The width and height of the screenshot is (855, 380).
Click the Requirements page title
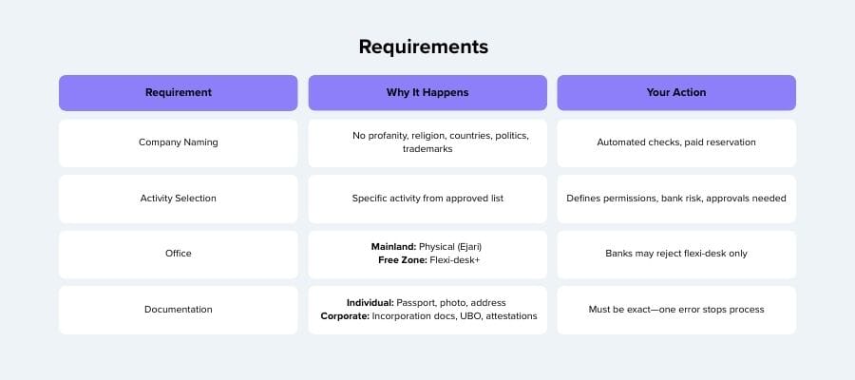click(424, 47)
